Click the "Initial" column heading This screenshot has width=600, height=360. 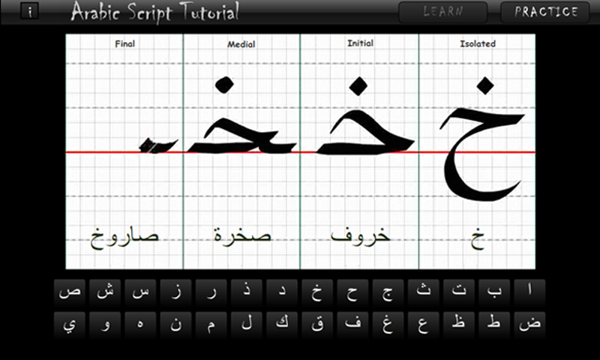tap(360, 43)
